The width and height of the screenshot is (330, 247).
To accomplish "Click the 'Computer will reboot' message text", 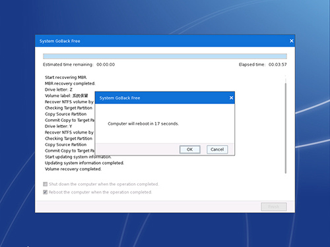I will (143, 124).
